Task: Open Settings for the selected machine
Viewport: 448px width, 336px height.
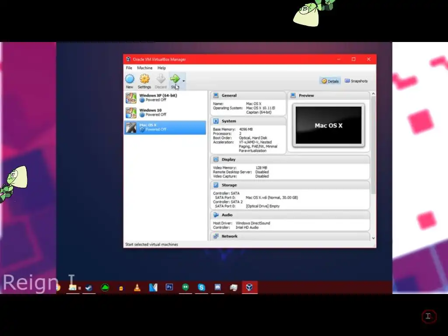Action: pyautogui.click(x=144, y=81)
